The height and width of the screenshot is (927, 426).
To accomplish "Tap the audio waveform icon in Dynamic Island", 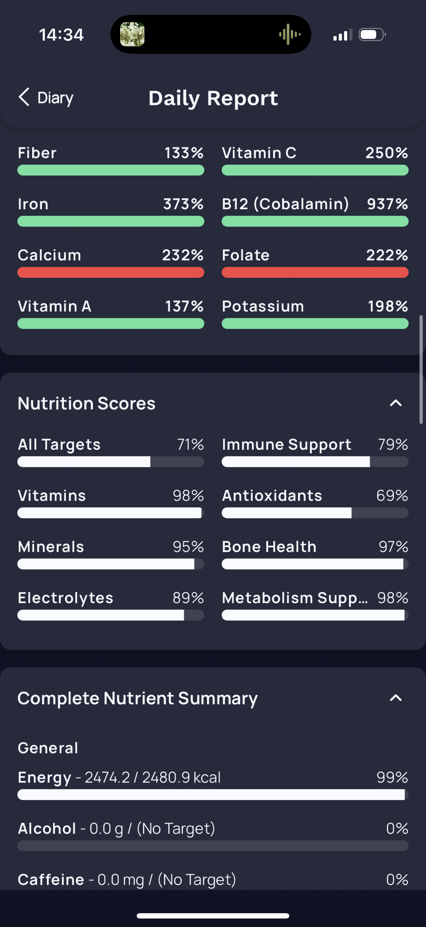I will [289, 35].
